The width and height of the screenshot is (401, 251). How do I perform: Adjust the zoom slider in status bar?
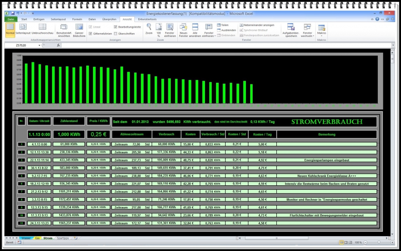[379, 243]
